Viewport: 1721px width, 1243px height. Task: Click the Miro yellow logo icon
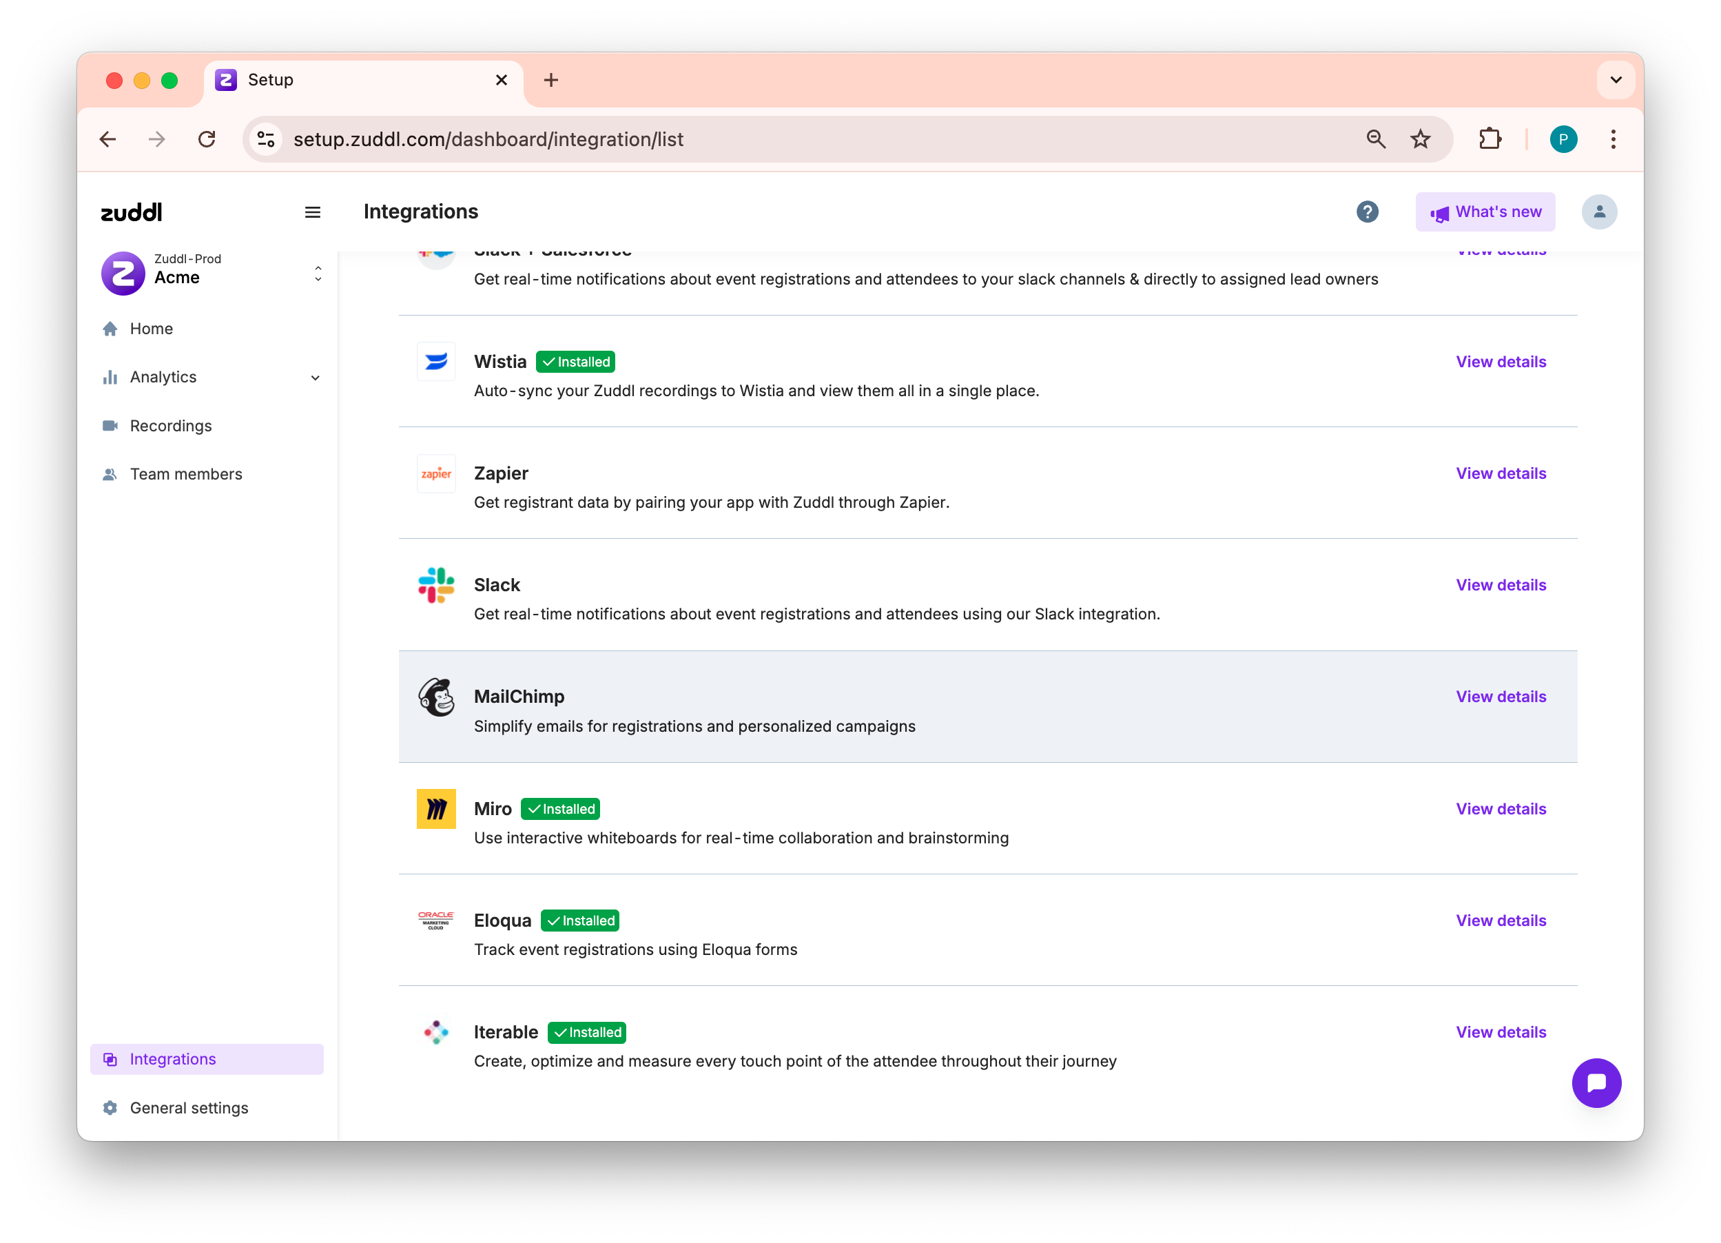(x=436, y=809)
